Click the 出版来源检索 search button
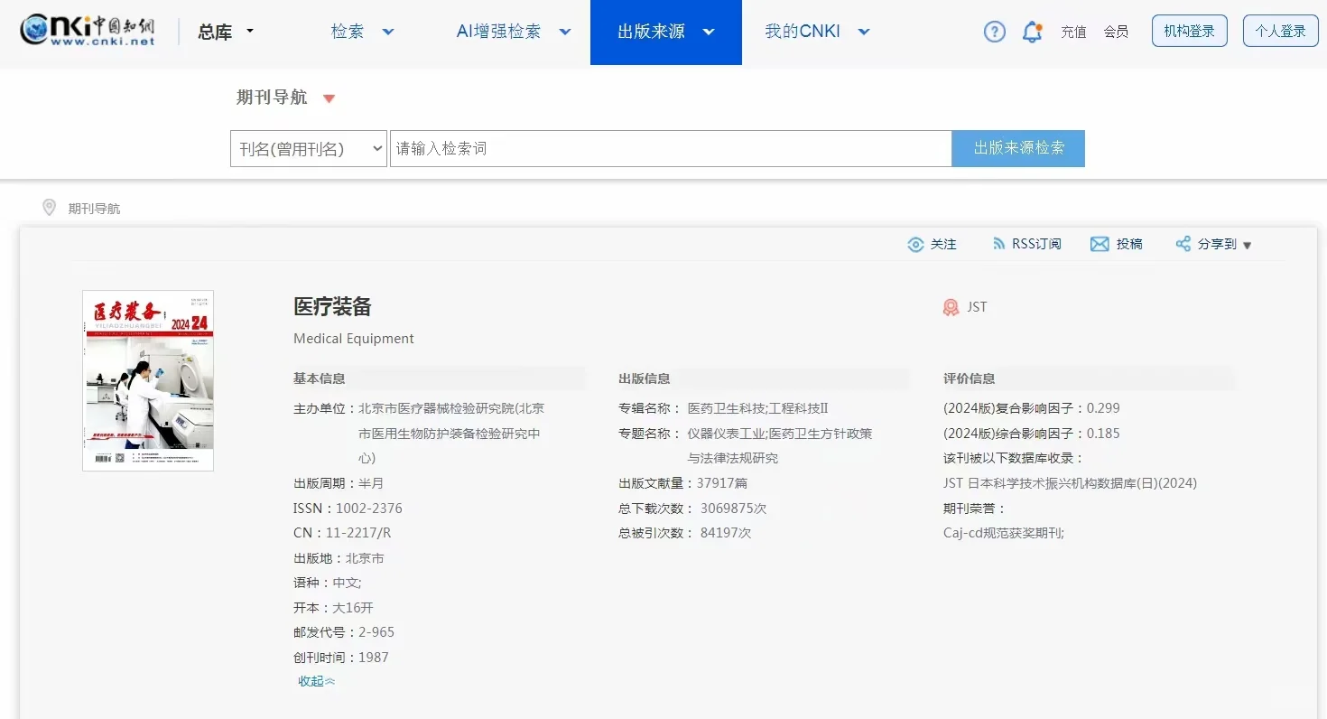Image resolution: width=1327 pixels, height=719 pixels. (1018, 148)
